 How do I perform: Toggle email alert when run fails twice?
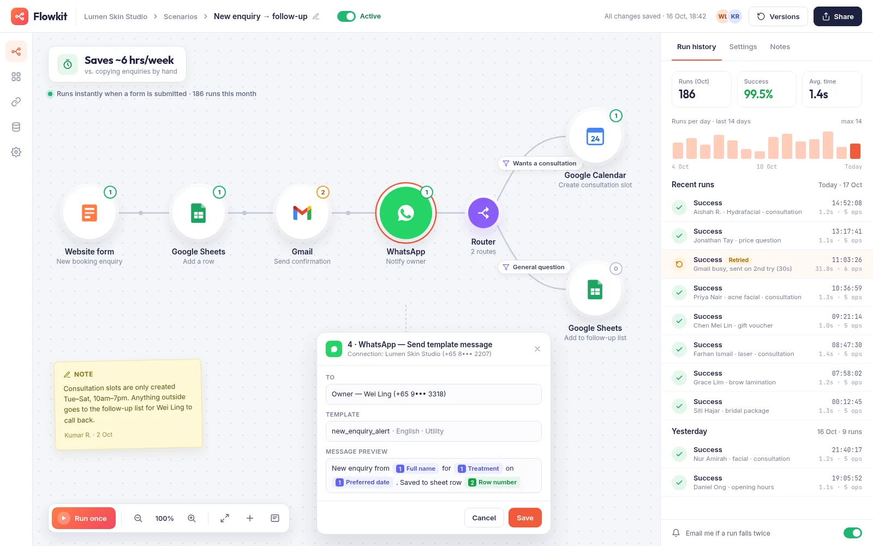coord(853,533)
